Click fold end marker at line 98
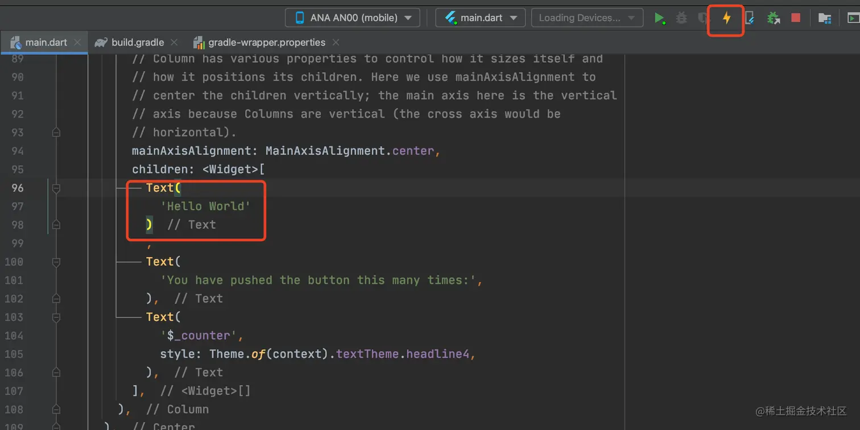The image size is (860, 430). pyautogui.click(x=56, y=225)
